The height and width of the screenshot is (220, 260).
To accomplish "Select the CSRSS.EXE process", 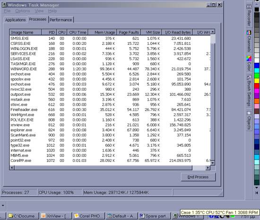I will 110,43.
